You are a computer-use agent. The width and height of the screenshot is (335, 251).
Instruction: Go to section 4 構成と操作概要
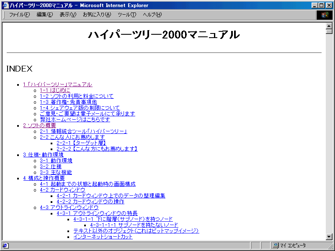click(44, 178)
